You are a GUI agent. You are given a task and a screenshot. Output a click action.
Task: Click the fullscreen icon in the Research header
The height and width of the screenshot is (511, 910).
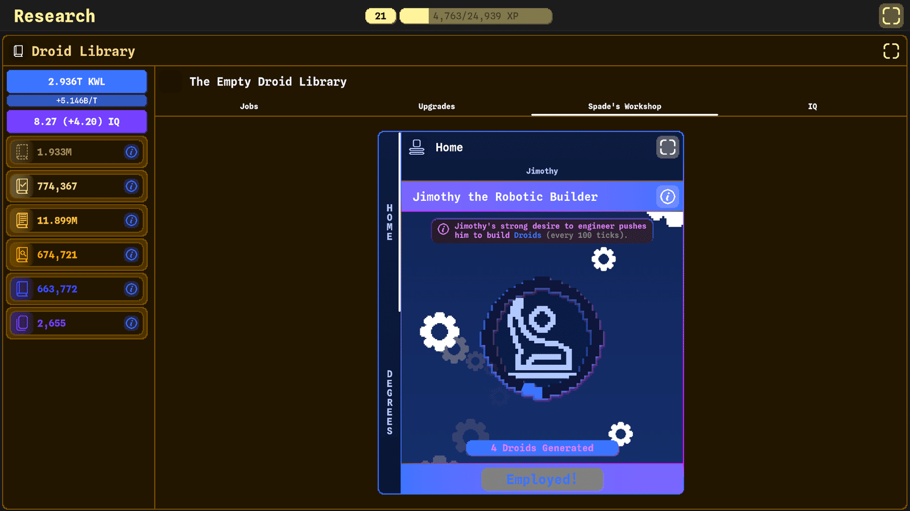[x=891, y=15]
